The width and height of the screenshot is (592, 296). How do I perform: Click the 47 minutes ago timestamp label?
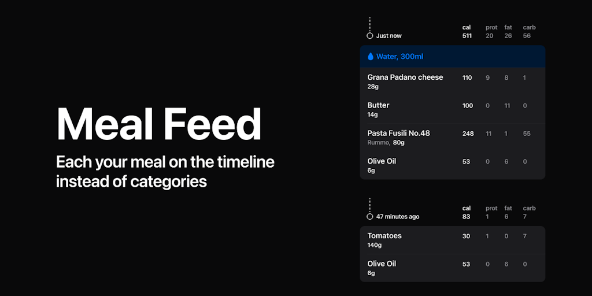pyautogui.click(x=398, y=217)
